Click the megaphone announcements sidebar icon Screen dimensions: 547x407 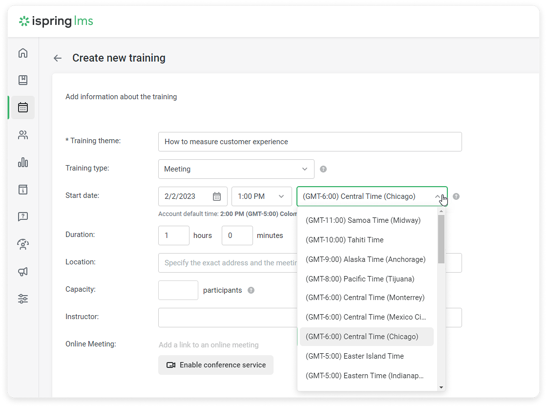23,272
